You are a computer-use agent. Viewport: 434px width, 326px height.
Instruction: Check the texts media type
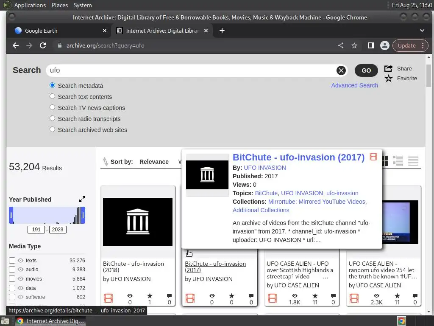(x=12, y=260)
